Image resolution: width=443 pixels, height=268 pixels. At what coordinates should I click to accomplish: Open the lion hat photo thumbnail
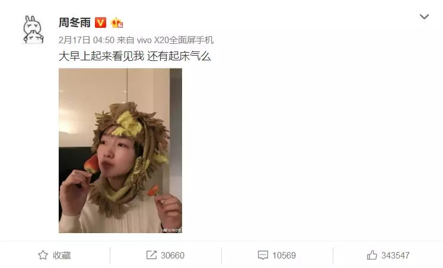[120, 150]
